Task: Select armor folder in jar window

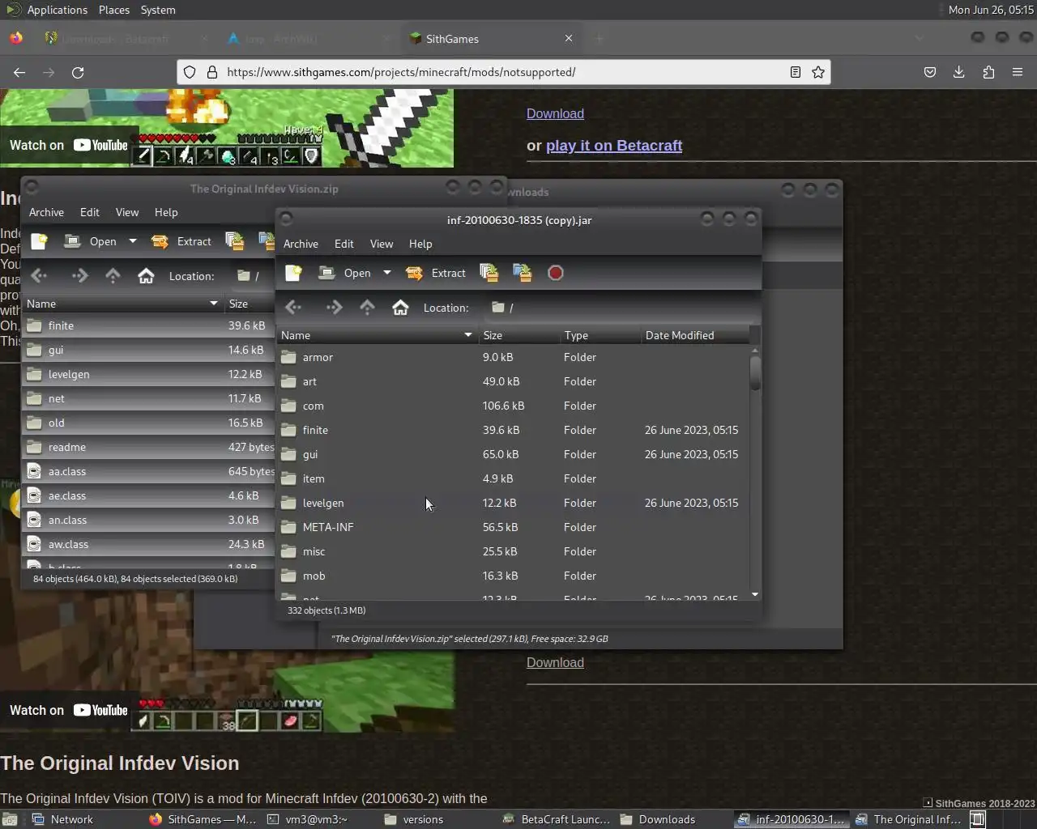Action: pos(513,357)
